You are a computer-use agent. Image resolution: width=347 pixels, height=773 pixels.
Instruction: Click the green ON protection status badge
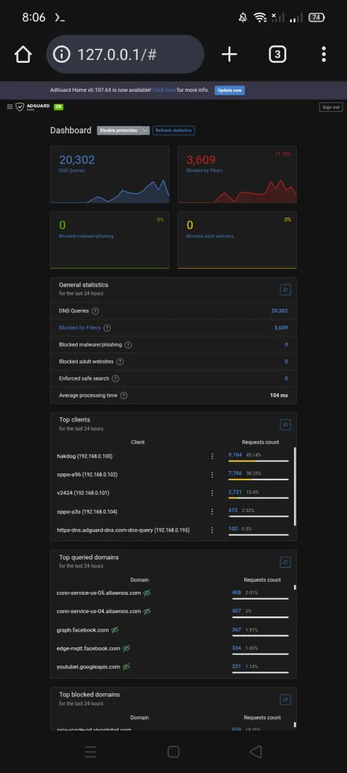click(x=58, y=107)
